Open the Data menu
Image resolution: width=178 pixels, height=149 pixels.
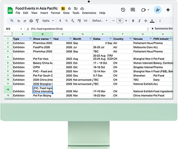[x=66, y=13]
